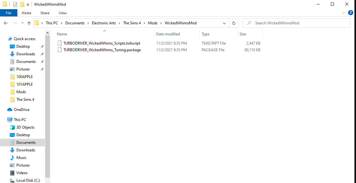Viewport: 356px width, 183px height.
Task: Open Customize Quick Access Toolbar dropdown
Action: pyautogui.click(x=28, y=4)
